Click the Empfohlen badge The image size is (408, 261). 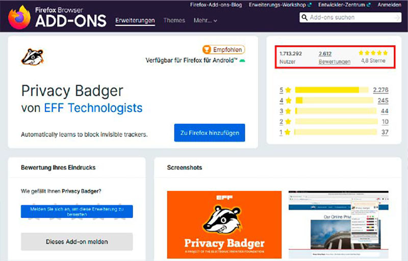tap(223, 49)
